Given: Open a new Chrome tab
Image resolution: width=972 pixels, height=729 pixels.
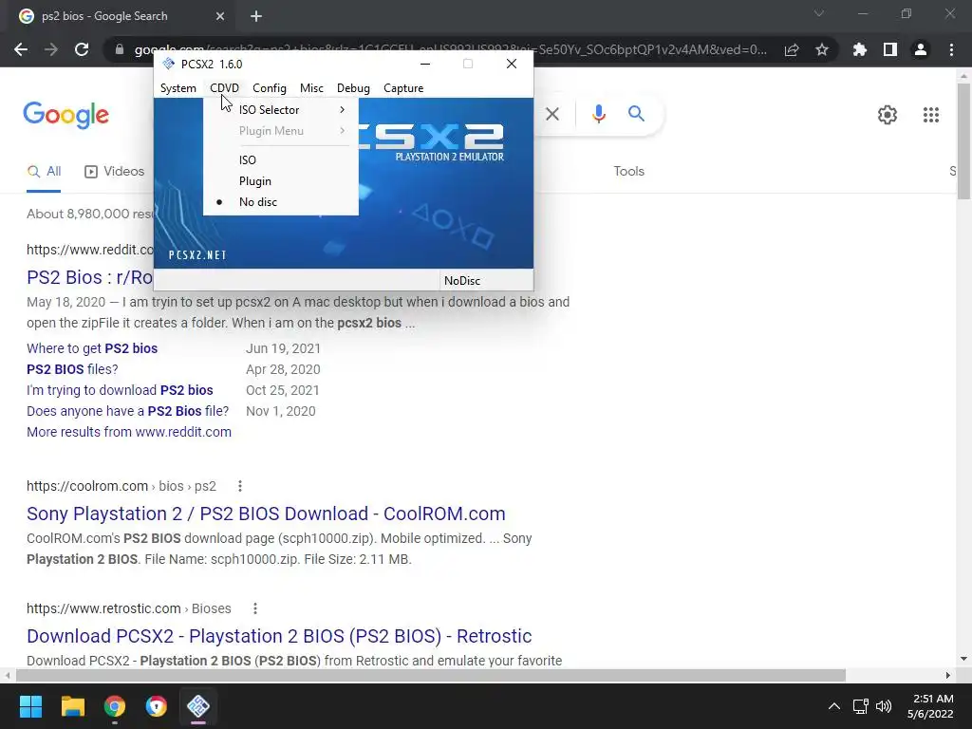Looking at the screenshot, I should (256, 16).
